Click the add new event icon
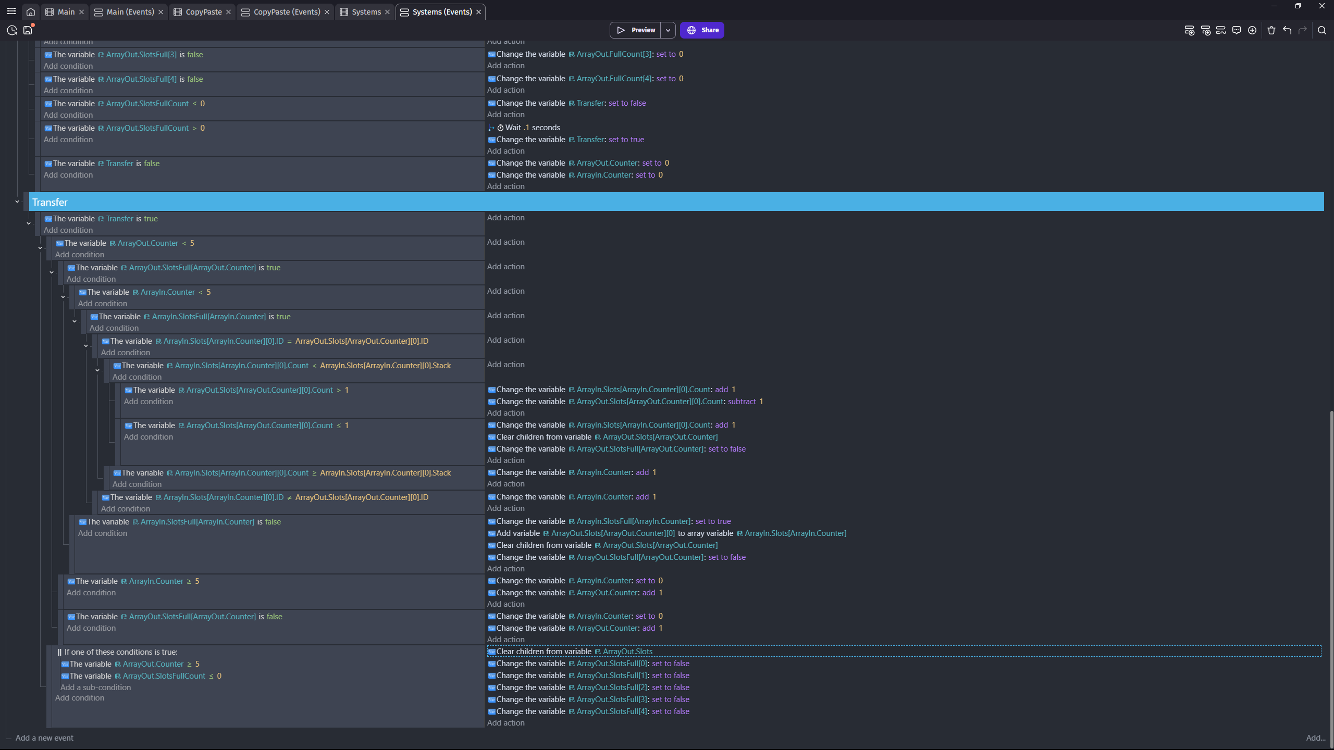 coord(1189,30)
